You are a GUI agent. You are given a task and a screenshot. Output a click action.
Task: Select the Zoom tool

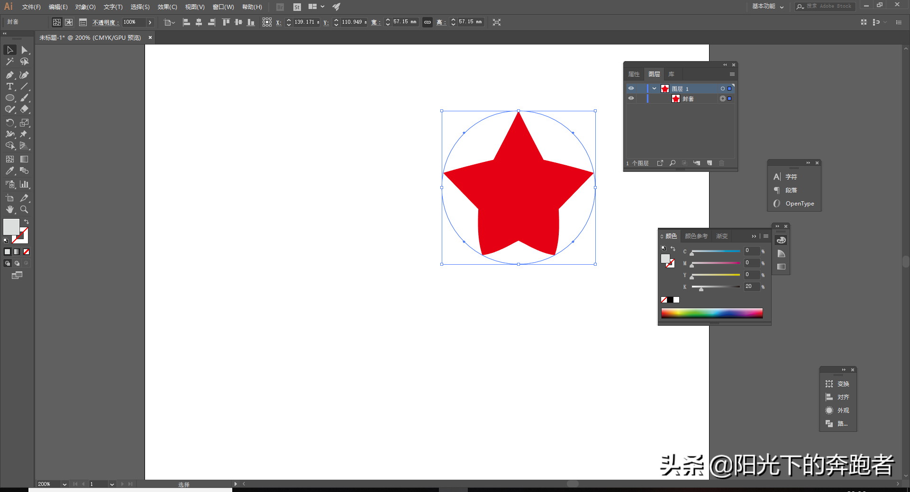[24, 209]
